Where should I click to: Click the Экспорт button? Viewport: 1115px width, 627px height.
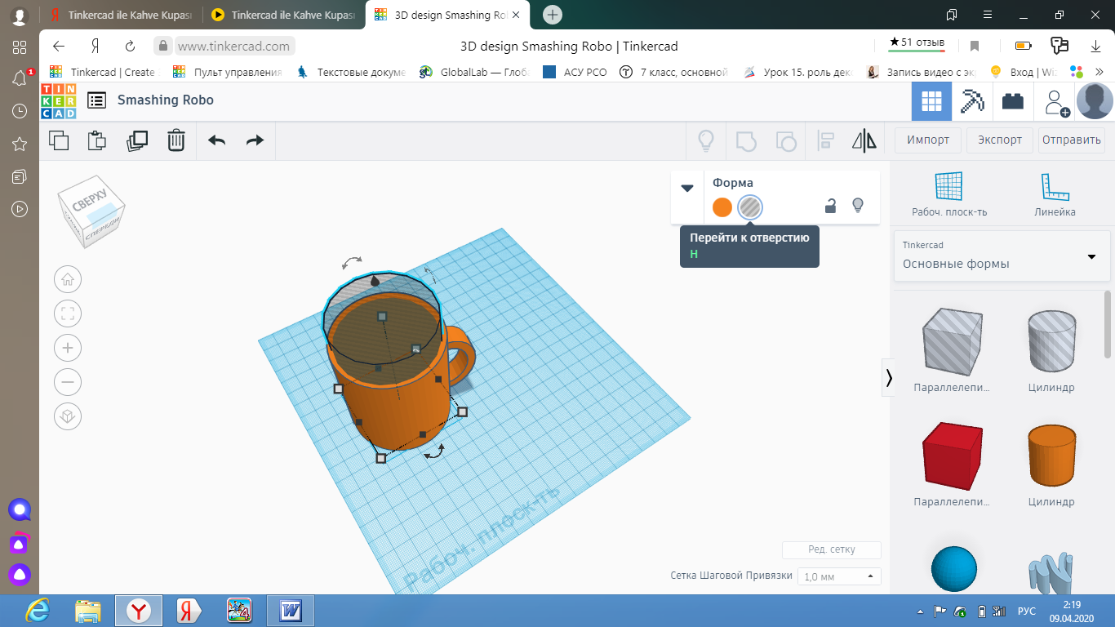[x=1000, y=140]
